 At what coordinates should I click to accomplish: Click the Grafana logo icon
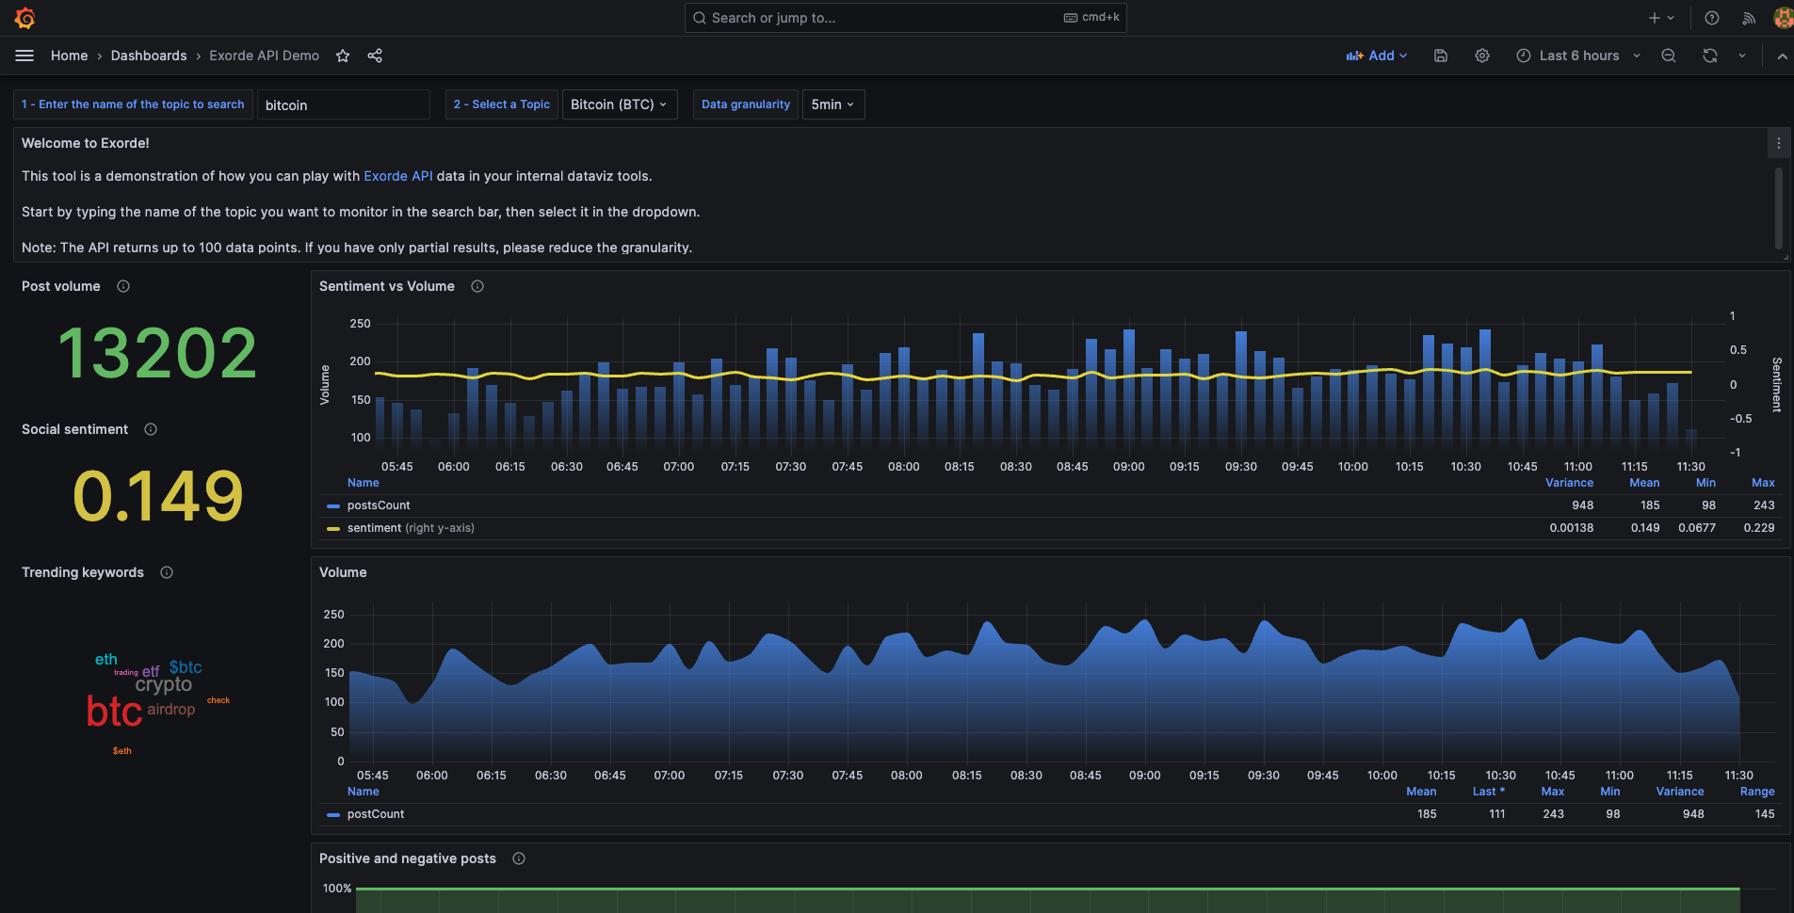pyautogui.click(x=25, y=18)
